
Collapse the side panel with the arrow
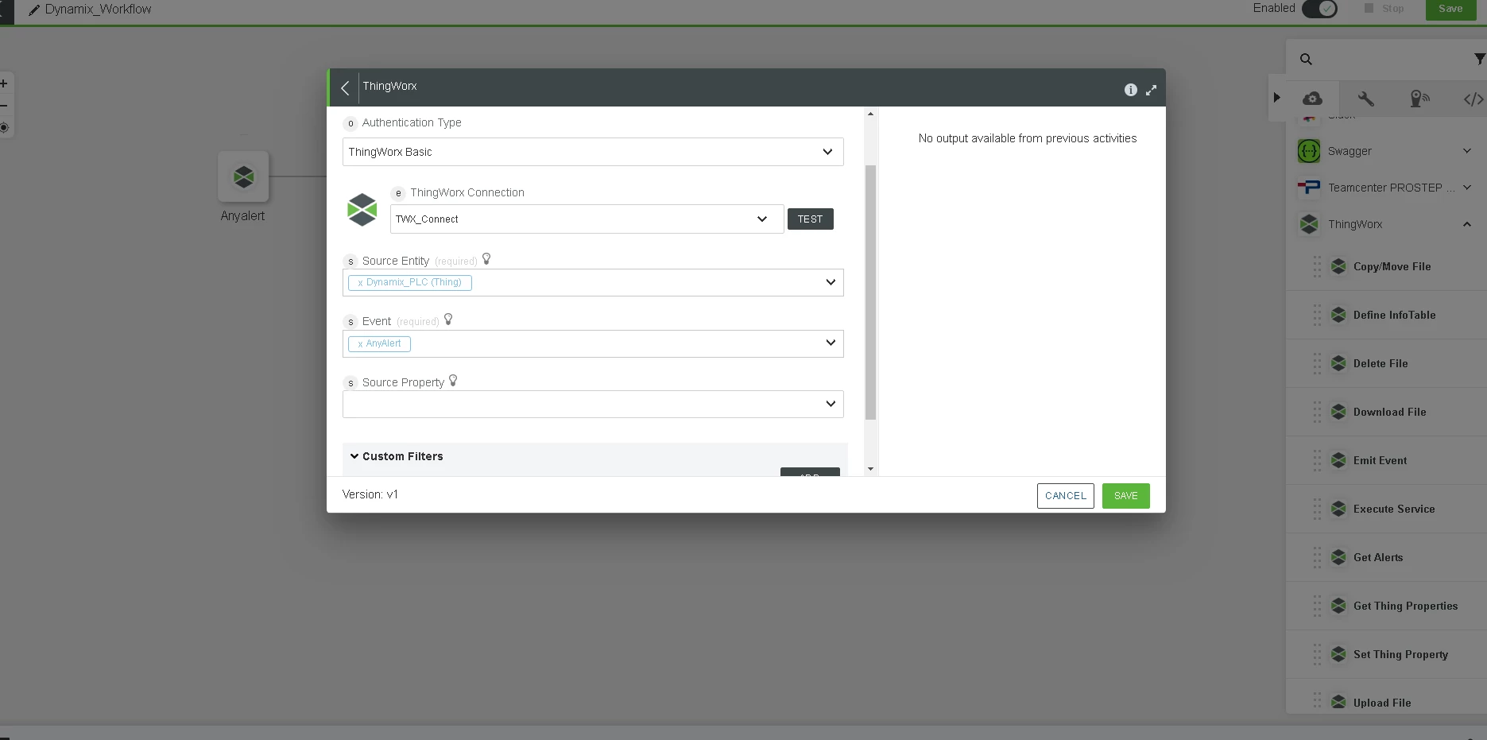[x=1276, y=98]
